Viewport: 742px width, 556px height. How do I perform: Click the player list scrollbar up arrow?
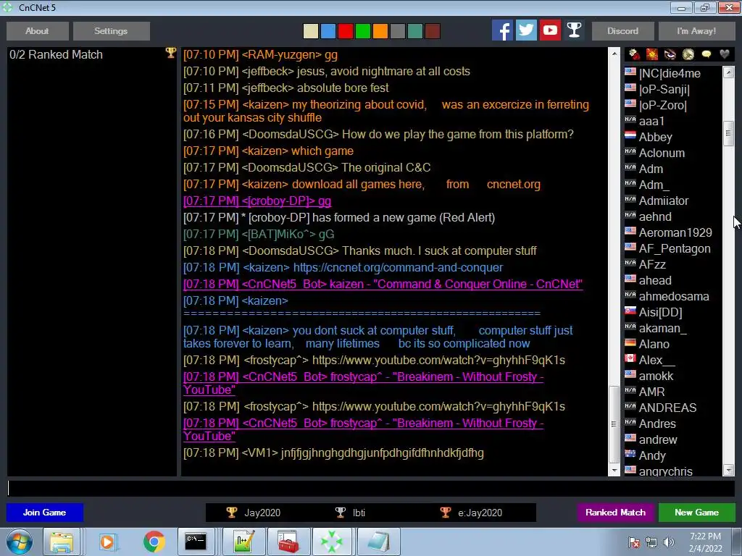tap(729, 72)
